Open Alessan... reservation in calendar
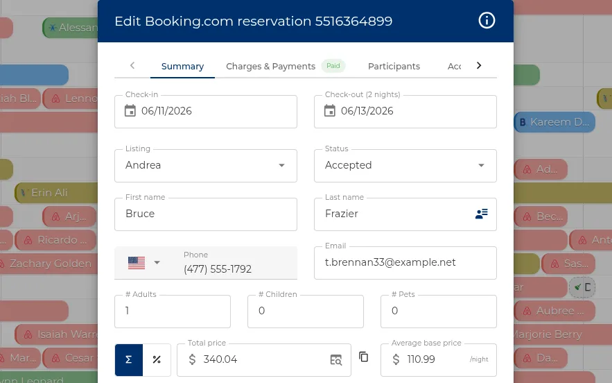612x383 pixels. click(70, 28)
